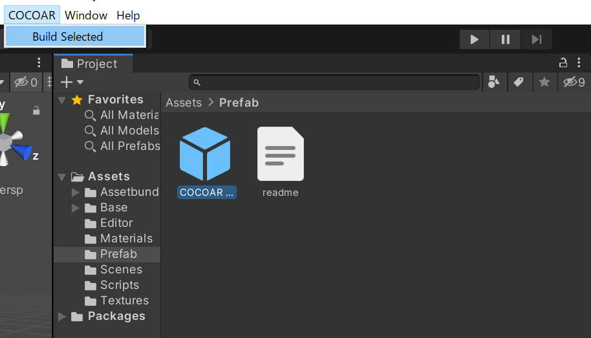591x338 pixels.
Task: Select the Project tab
Action: (x=93, y=64)
